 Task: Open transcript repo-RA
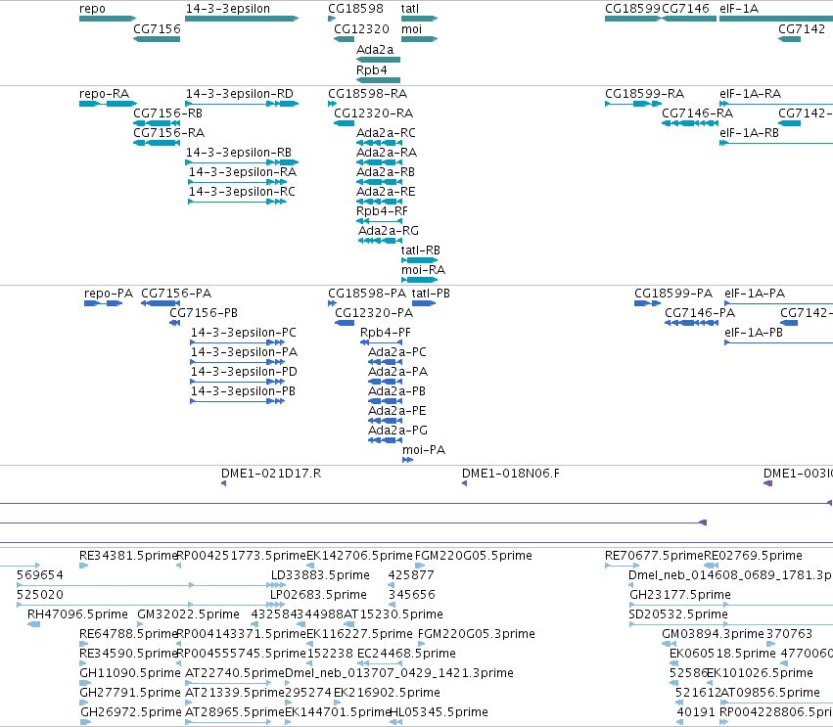[108, 104]
